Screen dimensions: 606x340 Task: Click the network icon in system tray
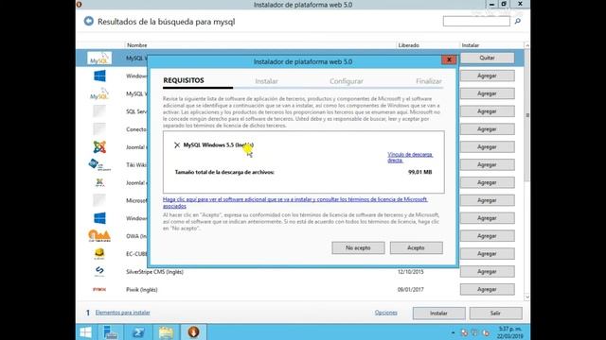pos(475,332)
